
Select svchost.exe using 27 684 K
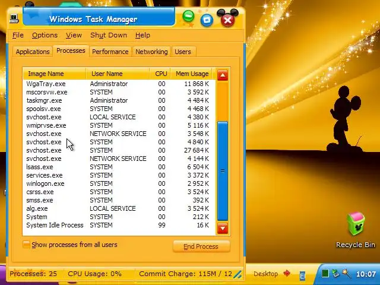(119, 150)
